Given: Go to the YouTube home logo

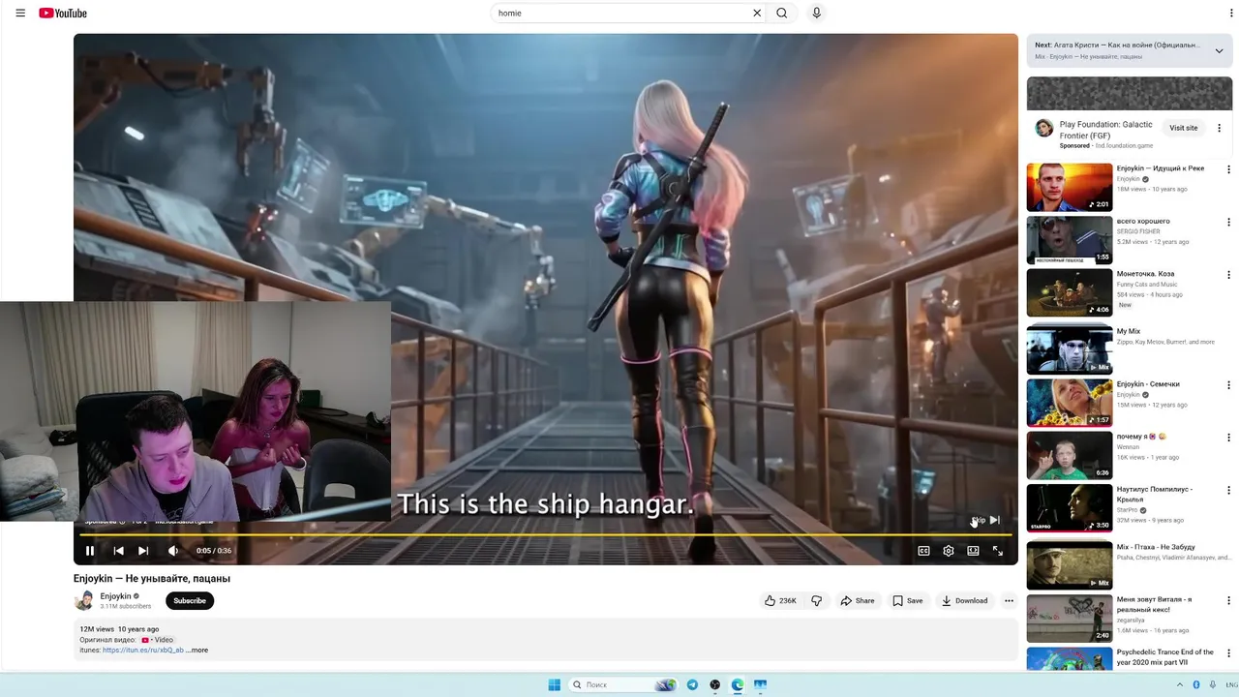Looking at the screenshot, I should (x=63, y=13).
